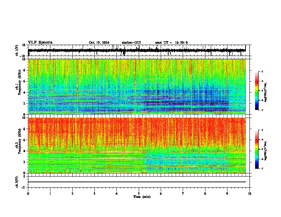Click the "-7" label on ch.2 color scale
The height and width of the screenshot is (217, 281).
tap(261, 168)
